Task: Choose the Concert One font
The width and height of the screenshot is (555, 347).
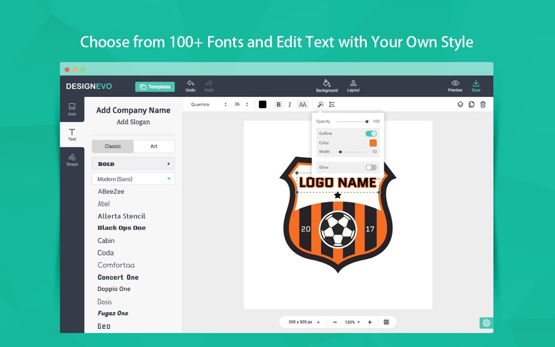Action: click(x=118, y=277)
